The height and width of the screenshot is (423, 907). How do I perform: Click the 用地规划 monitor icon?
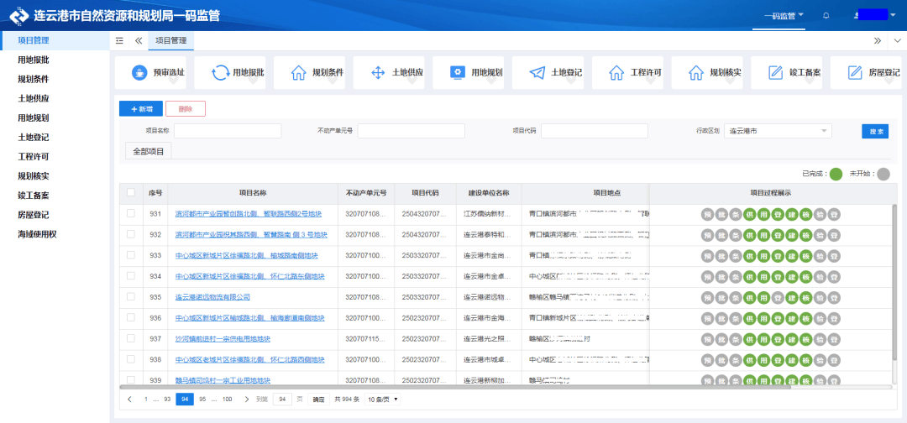[x=458, y=73]
